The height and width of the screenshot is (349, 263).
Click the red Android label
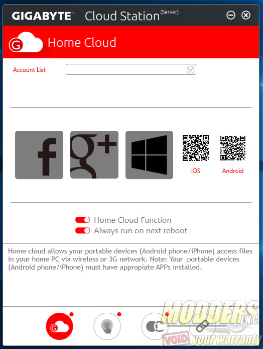[233, 171]
